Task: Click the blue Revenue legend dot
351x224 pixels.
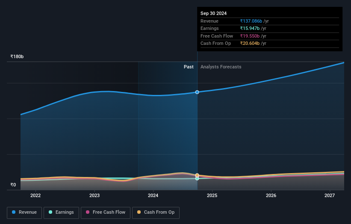Action: pyautogui.click(x=14, y=212)
